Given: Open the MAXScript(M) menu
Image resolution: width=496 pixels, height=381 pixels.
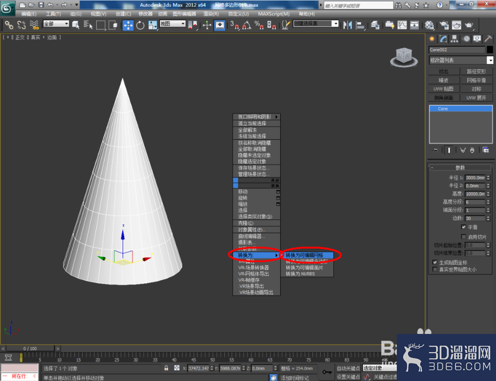Looking at the screenshot, I should (x=274, y=14).
